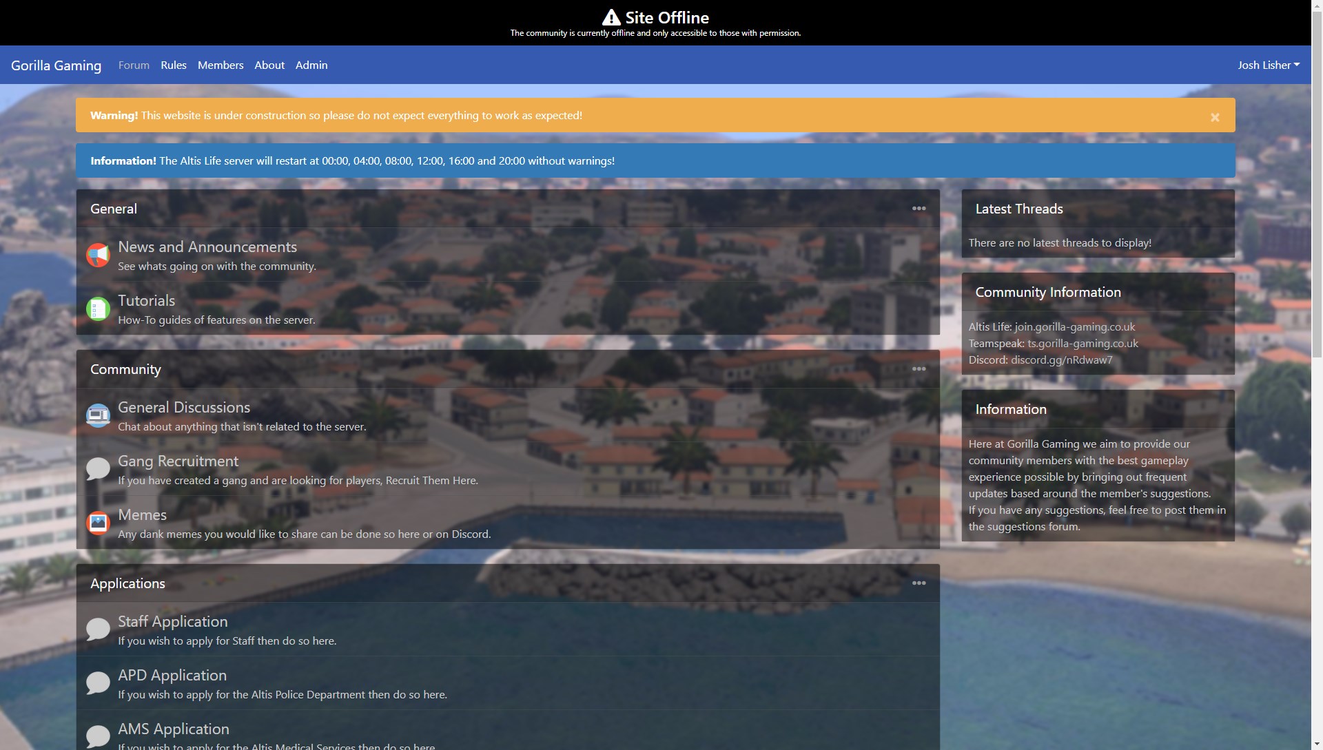Open the Members page from navbar
This screenshot has height=750, width=1323.
click(x=220, y=65)
